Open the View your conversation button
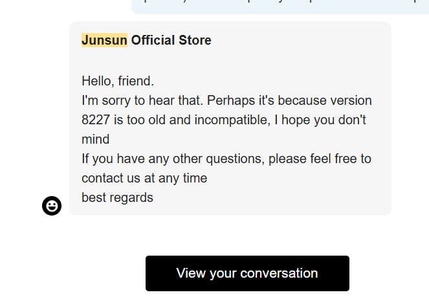429x299 pixels. tap(247, 273)
